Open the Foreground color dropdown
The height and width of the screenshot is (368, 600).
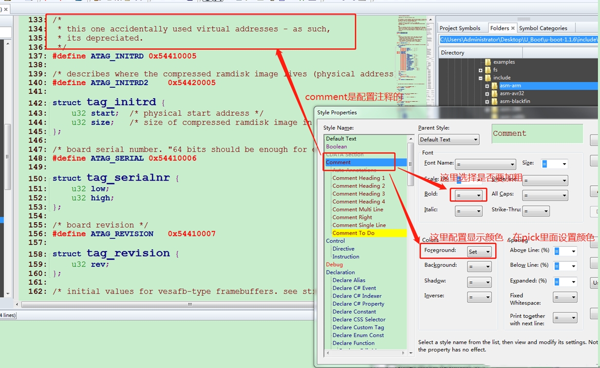(479, 251)
